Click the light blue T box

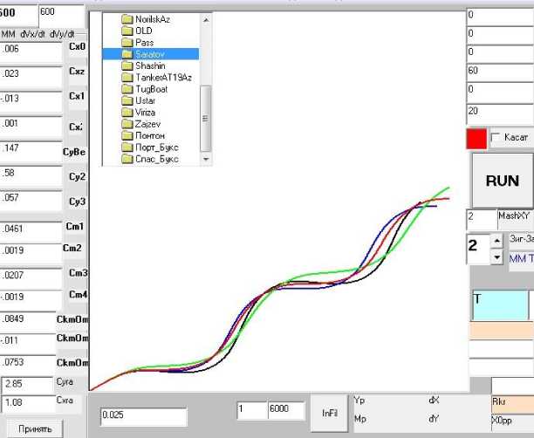(500, 305)
